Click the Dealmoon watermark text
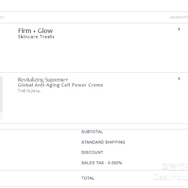This screenshot has width=188, height=188. click(x=170, y=177)
